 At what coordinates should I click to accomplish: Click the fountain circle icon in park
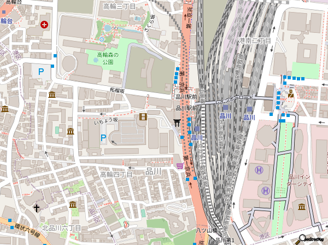click(108, 27)
